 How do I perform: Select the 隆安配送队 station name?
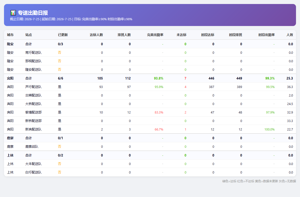pos(33,69)
